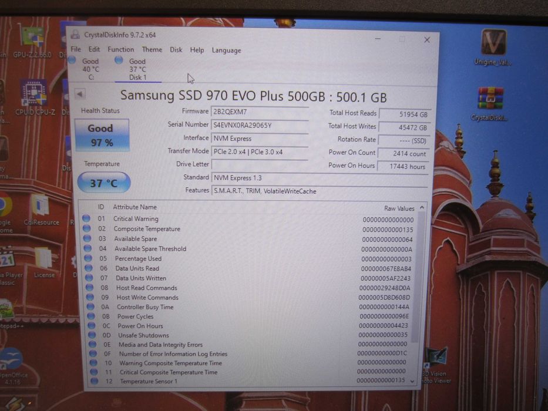Image resolution: width=548 pixels, height=411 pixels.
Task: Open OpenOffice 4.1.16 desktop icon
Action: tap(14, 366)
